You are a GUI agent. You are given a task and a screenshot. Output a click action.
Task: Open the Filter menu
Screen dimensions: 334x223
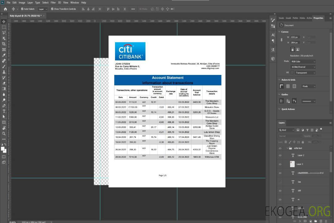tap(53, 2)
